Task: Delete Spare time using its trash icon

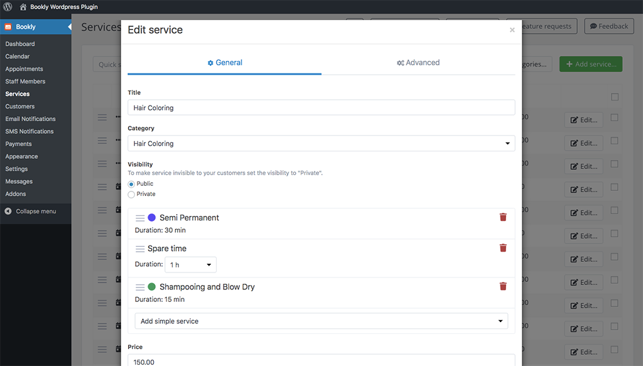Action: tap(502, 247)
